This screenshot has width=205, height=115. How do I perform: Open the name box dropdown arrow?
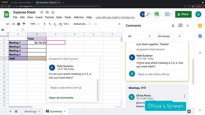(17, 30)
